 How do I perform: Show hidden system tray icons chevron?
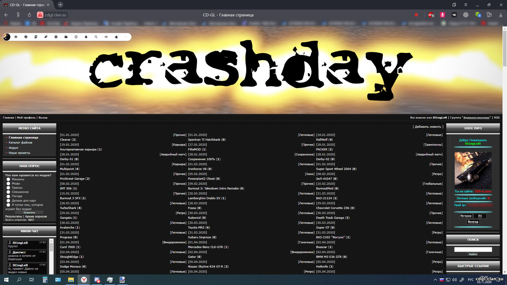coord(435,280)
